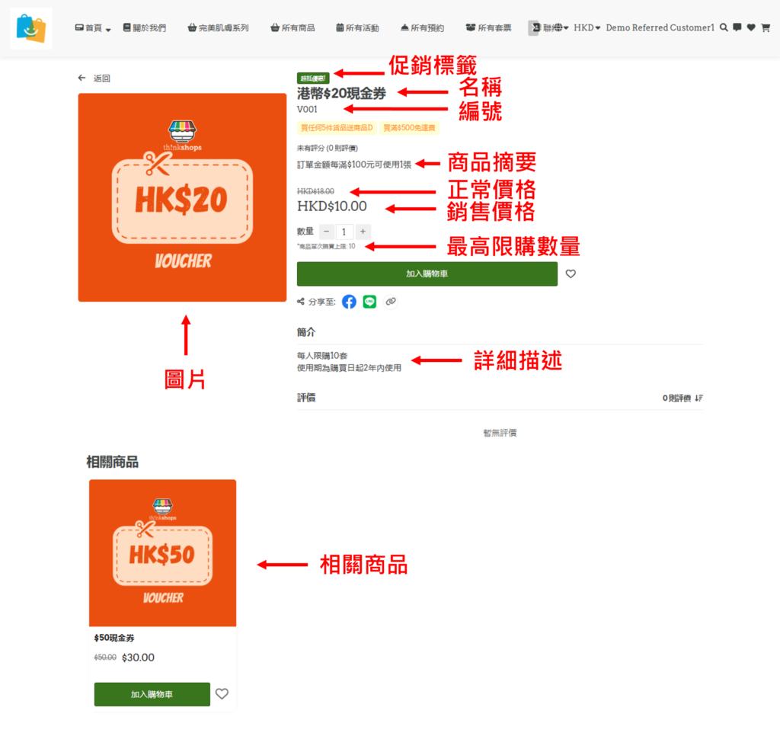Open the chat message icon in header

click(x=737, y=27)
